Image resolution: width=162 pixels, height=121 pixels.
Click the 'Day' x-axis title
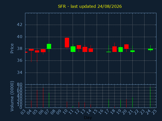click(88, 117)
